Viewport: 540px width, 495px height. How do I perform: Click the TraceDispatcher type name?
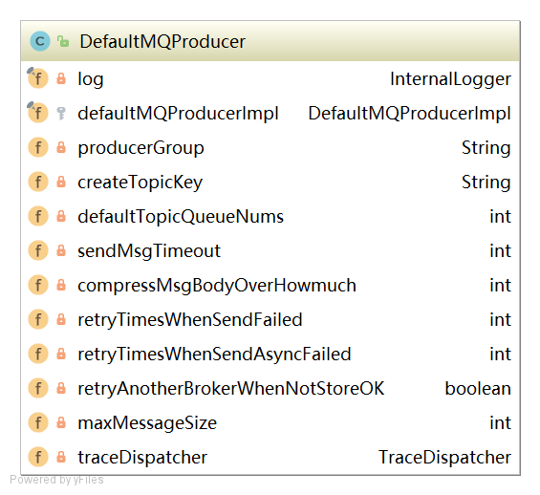click(x=444, y=458)
